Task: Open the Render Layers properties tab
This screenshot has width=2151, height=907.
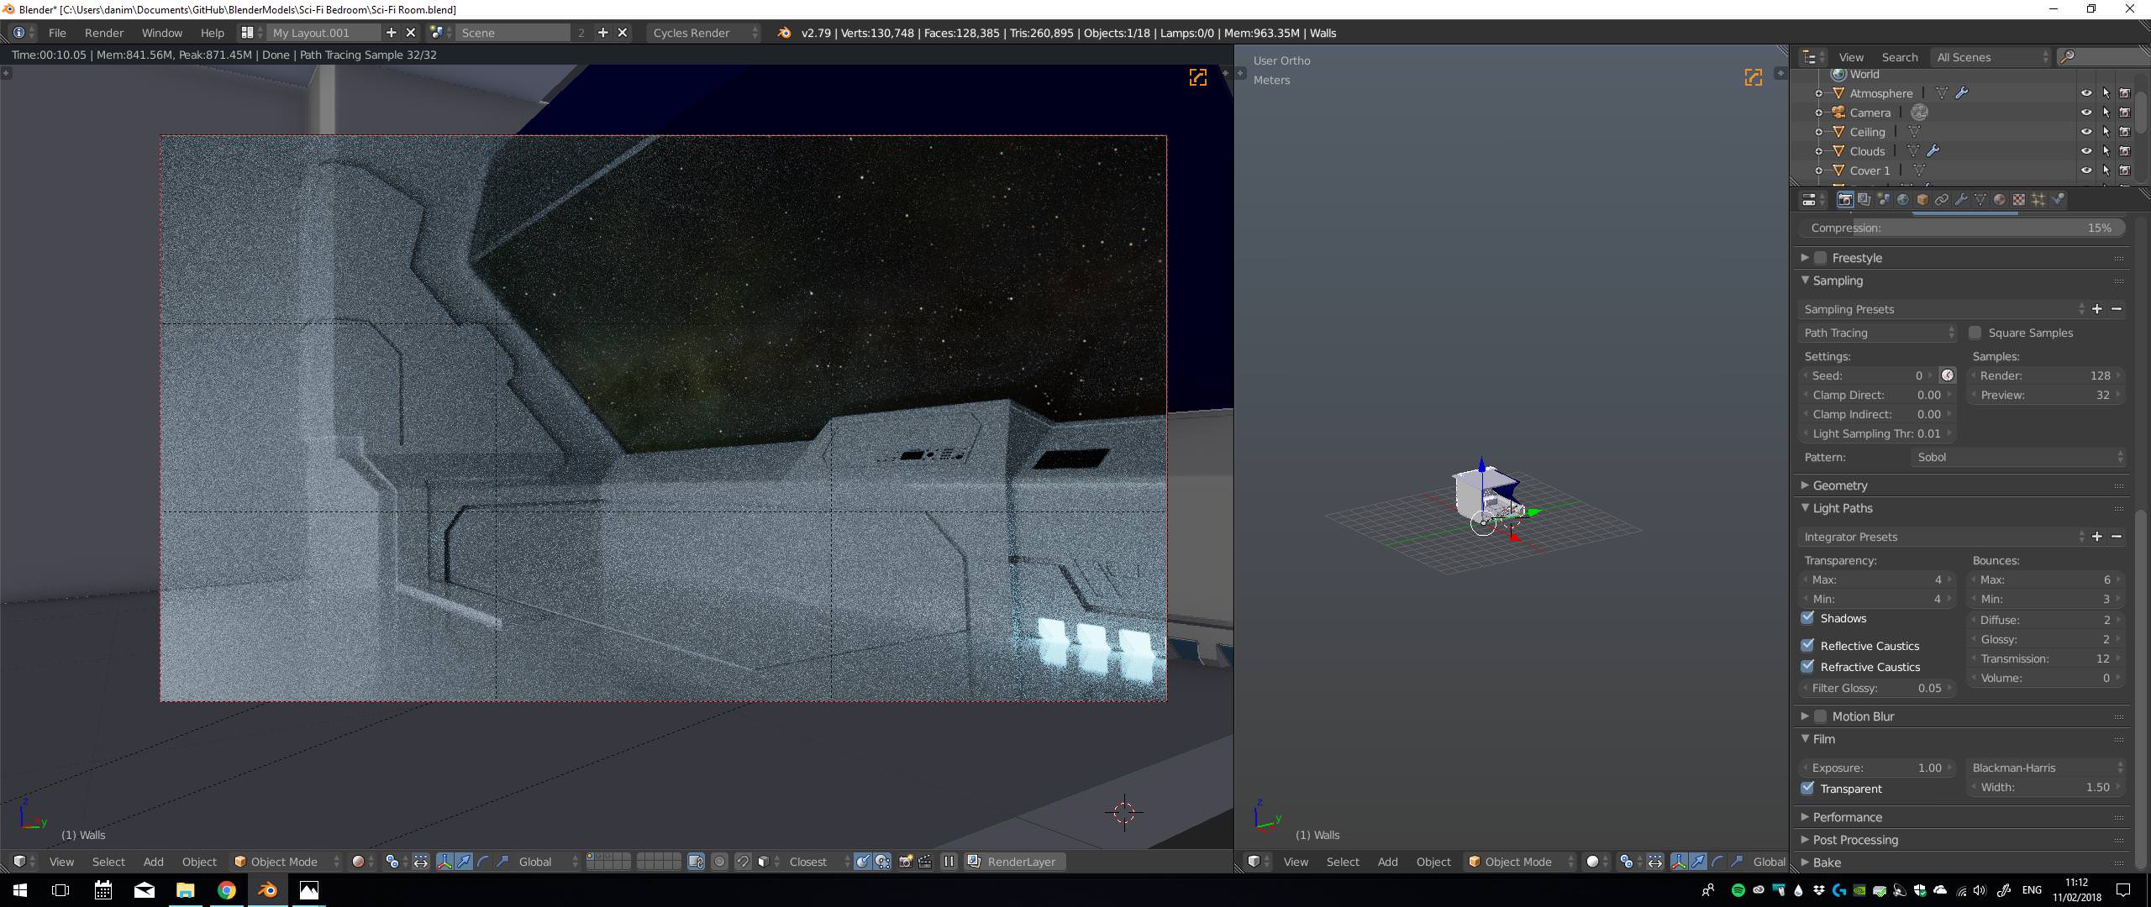Action: [1864, 200]
